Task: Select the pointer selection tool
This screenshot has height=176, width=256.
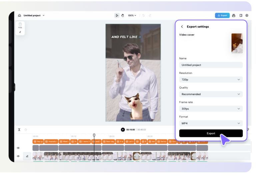Action: tap(117, 16)
